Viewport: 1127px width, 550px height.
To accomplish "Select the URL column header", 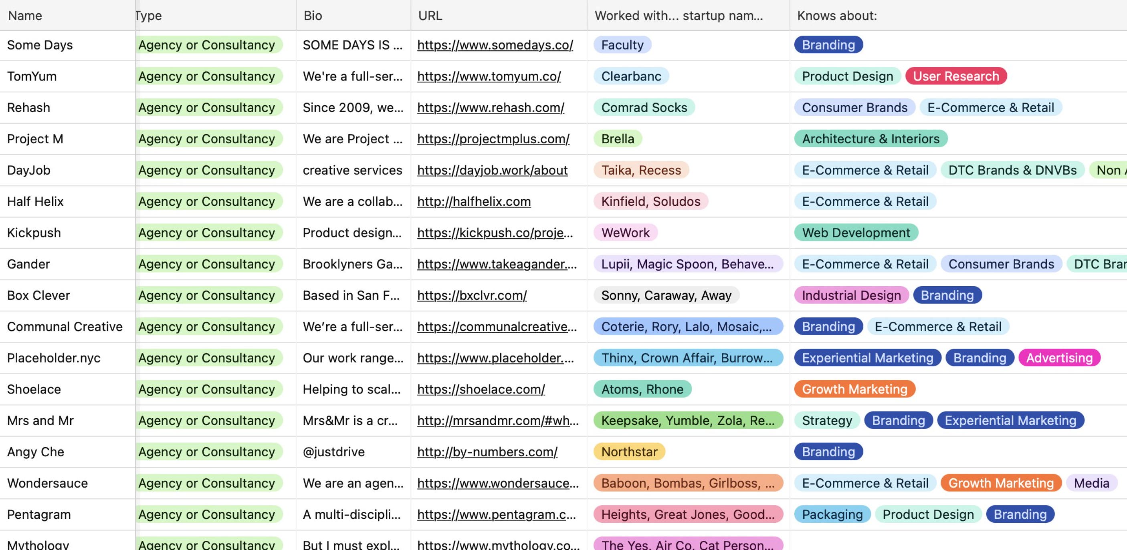I will click(499, 15).
